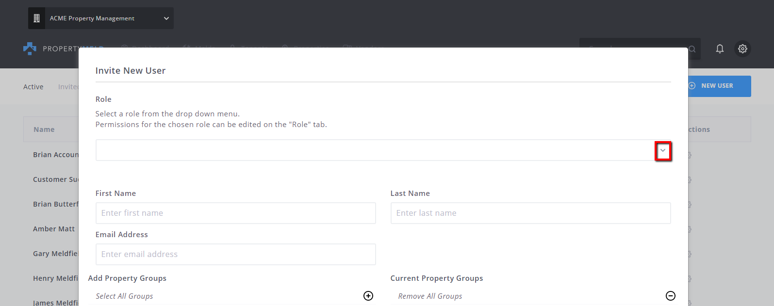Click the building icon beside ACME Property Management

tap(36, 18)
